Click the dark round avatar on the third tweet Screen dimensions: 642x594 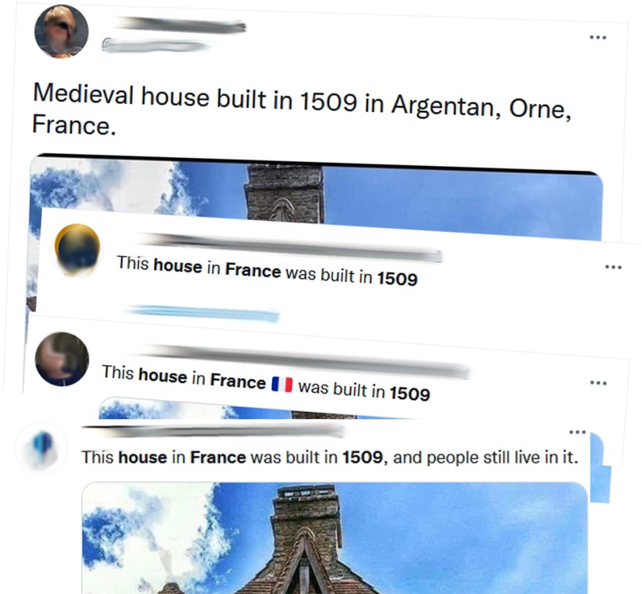point(62,359)
